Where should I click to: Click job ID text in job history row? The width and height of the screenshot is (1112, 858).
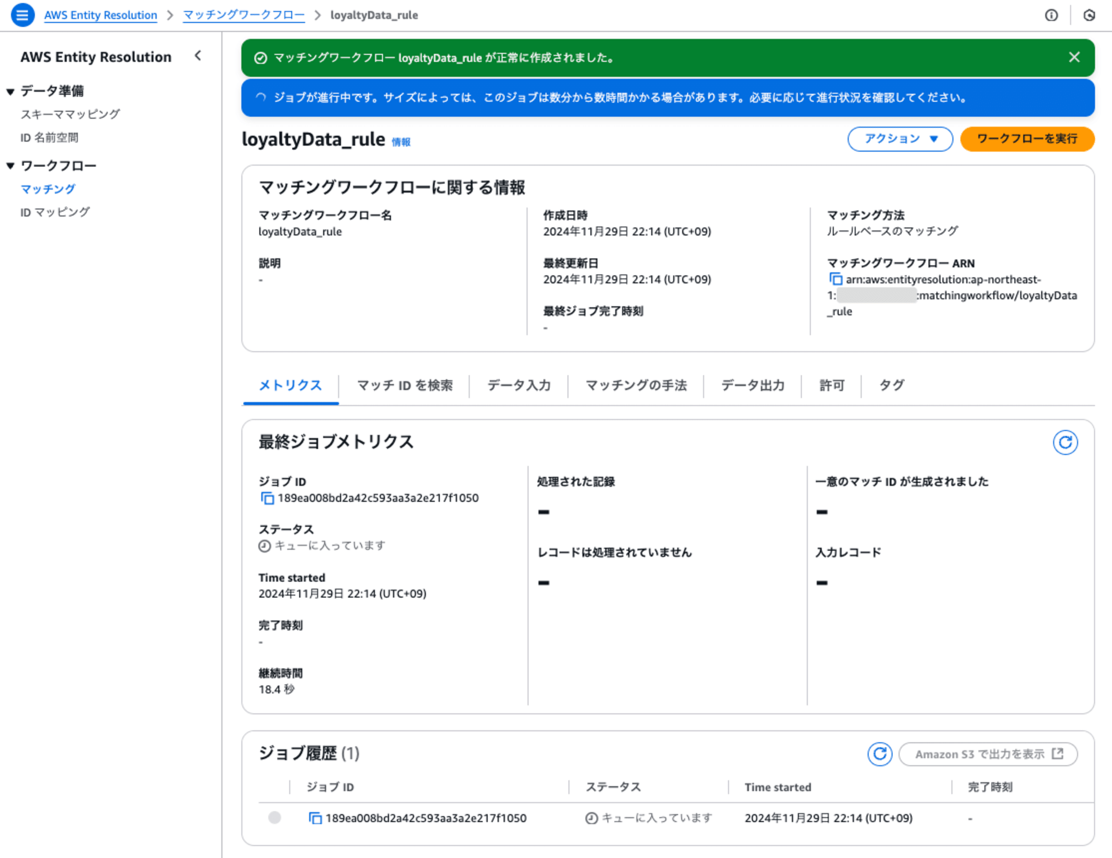(x=425, y=818)
